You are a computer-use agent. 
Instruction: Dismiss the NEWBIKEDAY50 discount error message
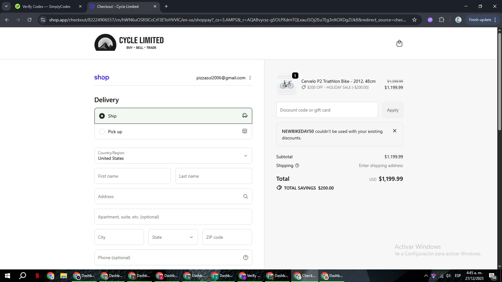pos(395,131)
